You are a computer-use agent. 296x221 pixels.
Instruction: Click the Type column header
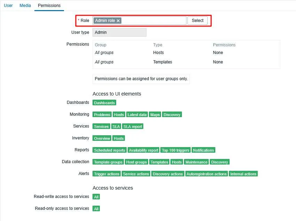158,45
